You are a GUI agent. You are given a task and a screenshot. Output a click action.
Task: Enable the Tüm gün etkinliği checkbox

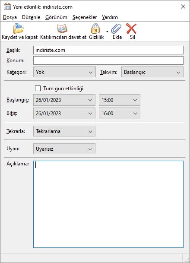coord(38,89)
